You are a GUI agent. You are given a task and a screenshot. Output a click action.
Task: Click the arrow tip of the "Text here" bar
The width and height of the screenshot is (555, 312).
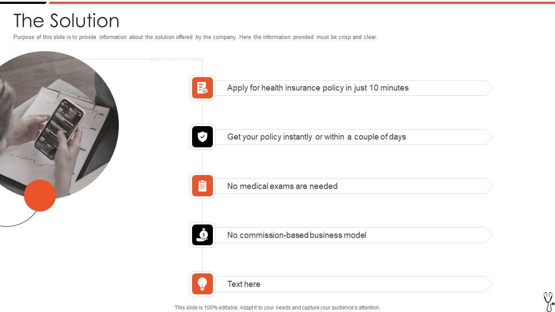pyautogui.click(x=489, y=284)
